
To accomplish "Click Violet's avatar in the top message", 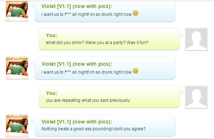I will tap(17, 11).
